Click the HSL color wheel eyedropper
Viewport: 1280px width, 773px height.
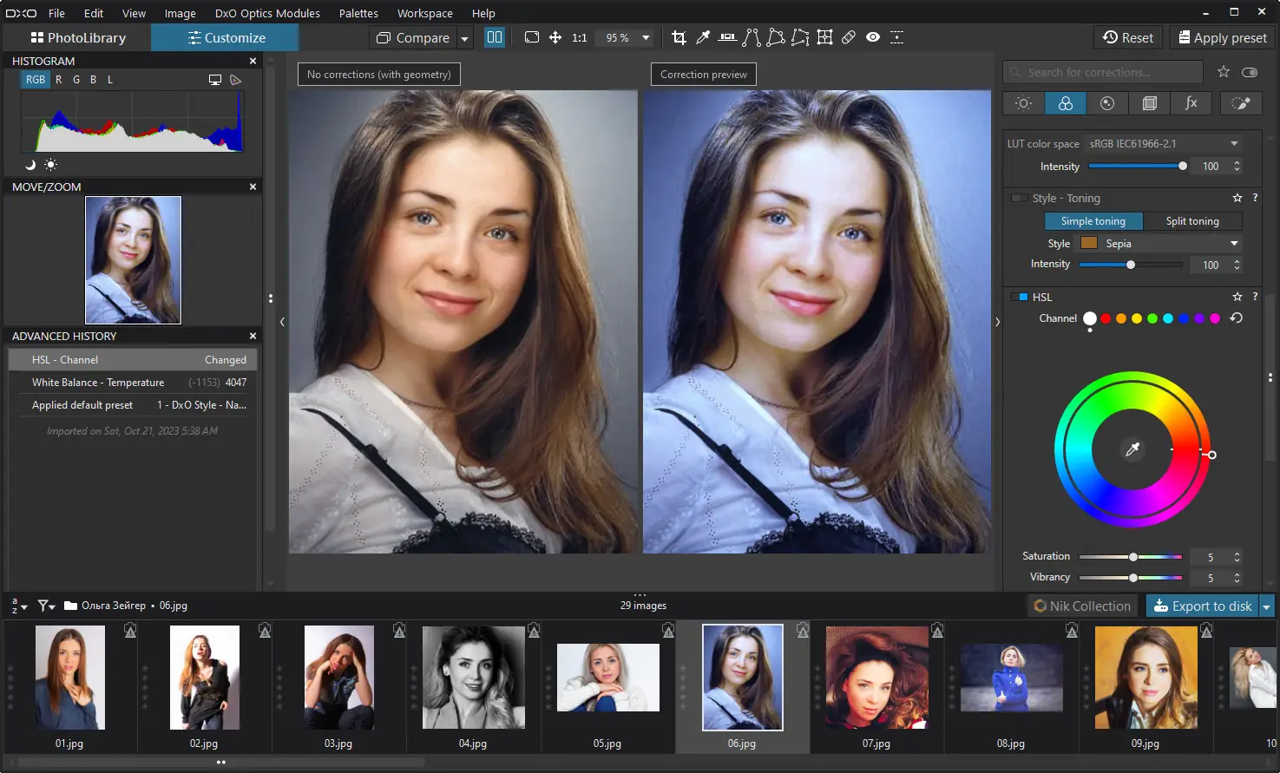(x=1132, y=449)
